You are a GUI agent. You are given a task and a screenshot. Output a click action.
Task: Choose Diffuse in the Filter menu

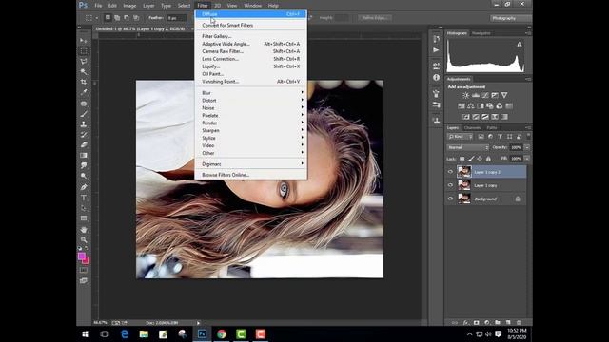[x=251, y=14]
